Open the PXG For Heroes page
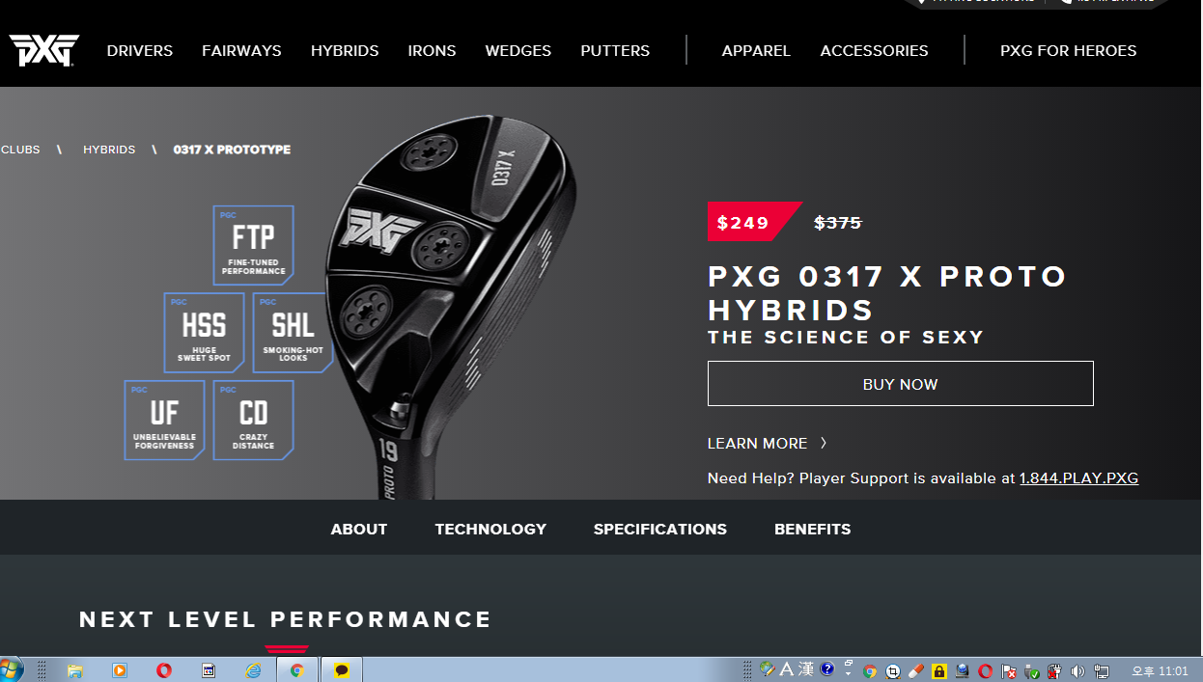Screen dimensions: 1203x682 point(1068,51)
